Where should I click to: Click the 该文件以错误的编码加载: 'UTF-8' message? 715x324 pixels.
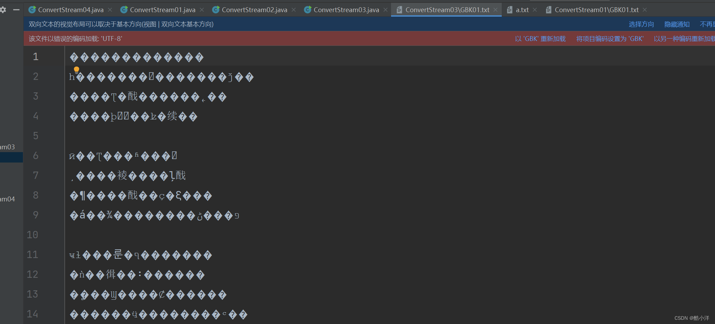[75, 39]
